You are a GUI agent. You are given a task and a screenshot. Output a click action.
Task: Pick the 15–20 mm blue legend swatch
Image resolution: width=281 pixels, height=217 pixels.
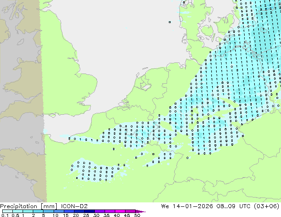coord(69,211)
